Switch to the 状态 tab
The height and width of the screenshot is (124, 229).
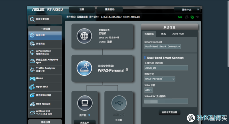pos(163,34)
